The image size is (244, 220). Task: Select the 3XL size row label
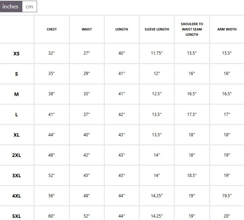pyautogui.click(x=16, y=176)
